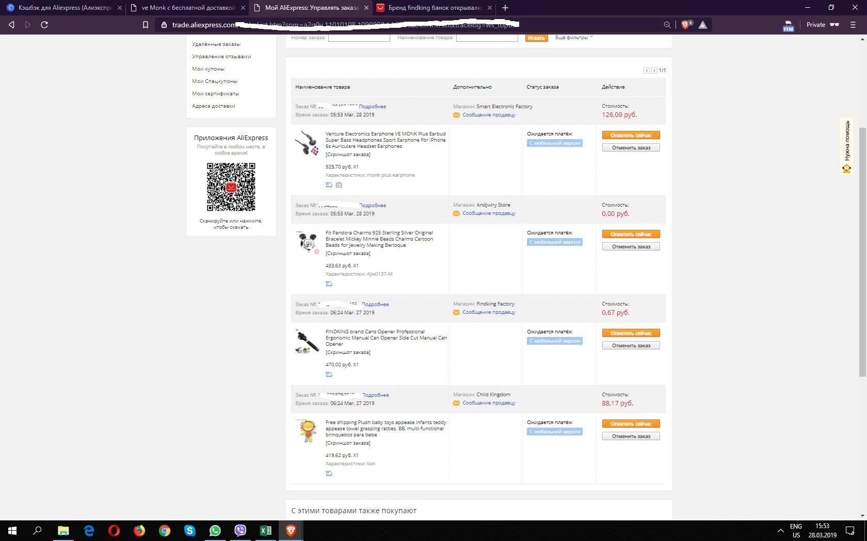This screenshot has width=867, height=541.
Task: Open the Mickey charm product thumbnail
Action: click(x=308, y=242)
